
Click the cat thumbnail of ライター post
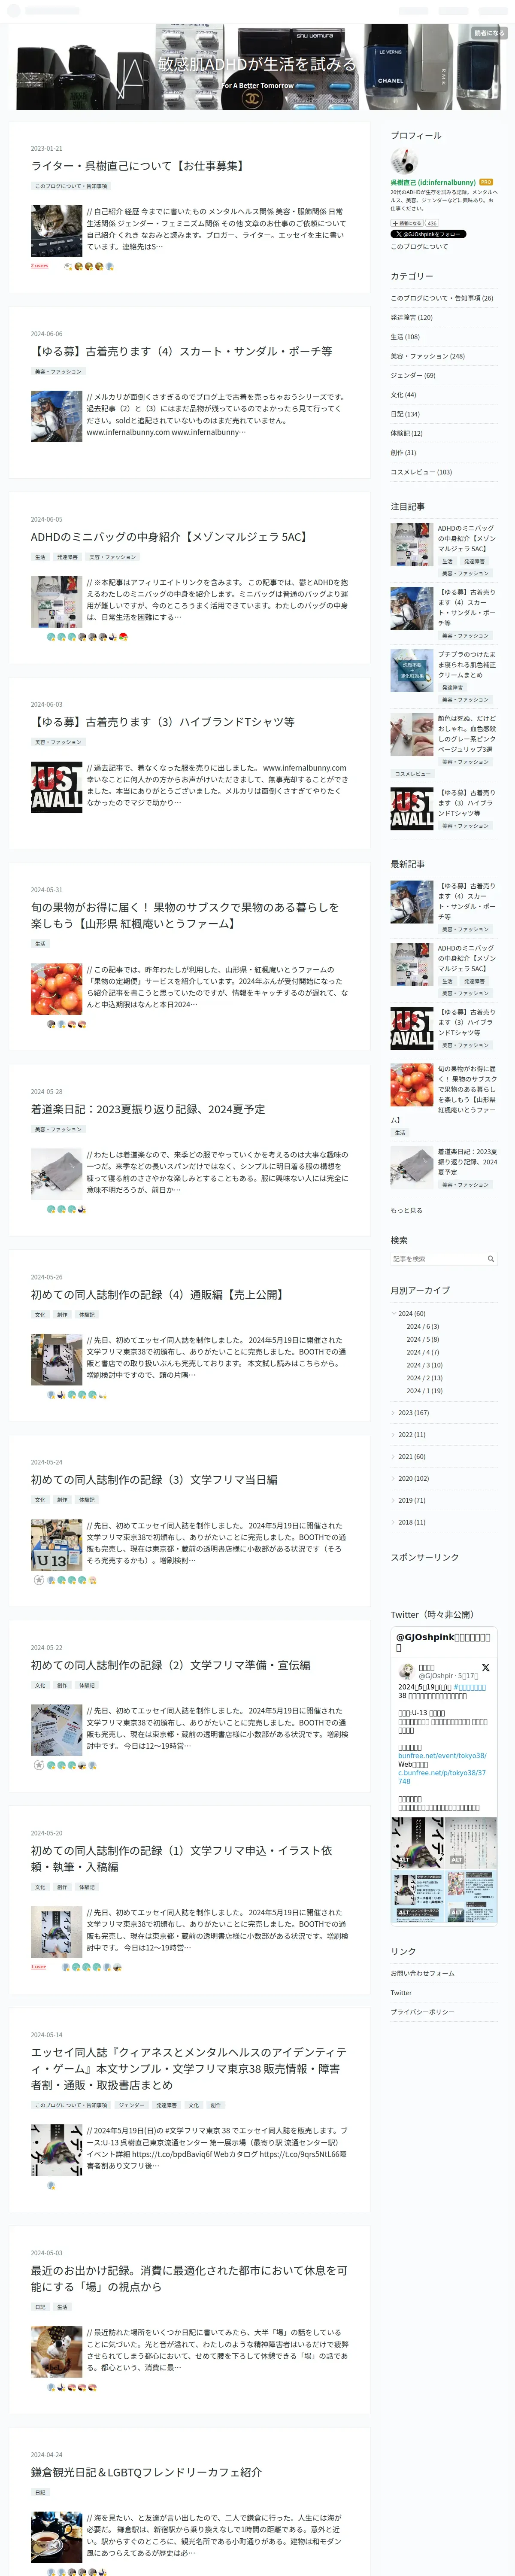coord(56,230)
